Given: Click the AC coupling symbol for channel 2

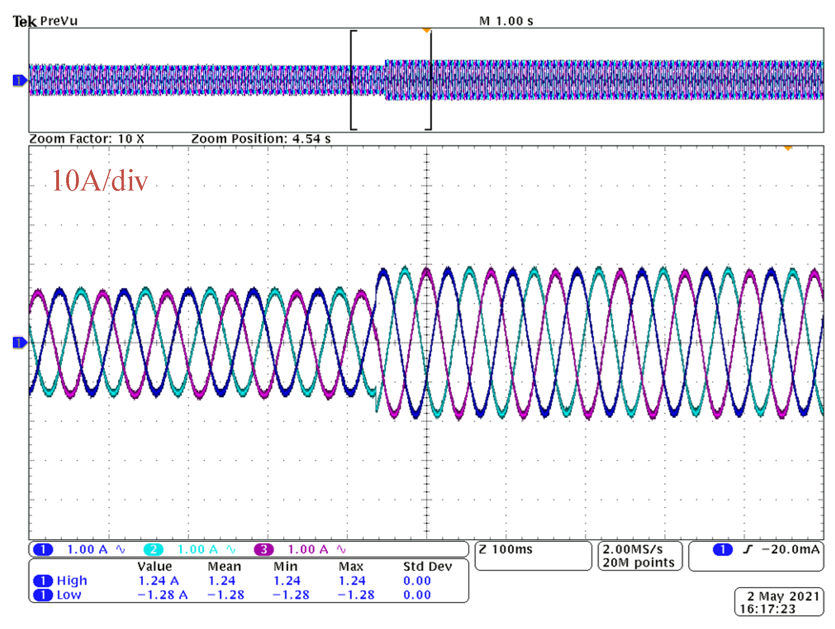Looking at the screenshot, I should pos(231,549).
